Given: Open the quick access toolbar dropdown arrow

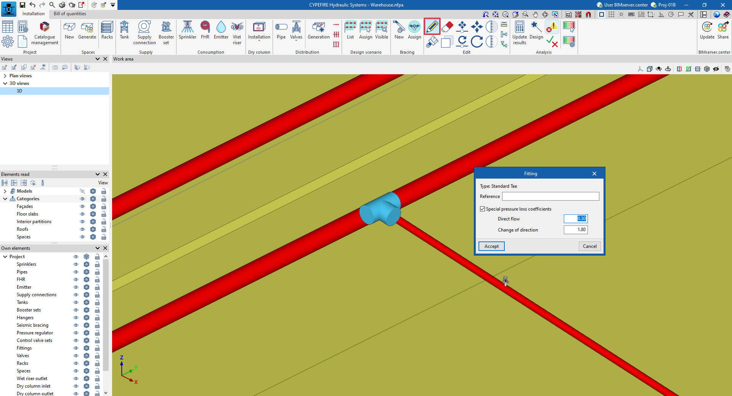Looking at the screenshot, I should 113,5.
